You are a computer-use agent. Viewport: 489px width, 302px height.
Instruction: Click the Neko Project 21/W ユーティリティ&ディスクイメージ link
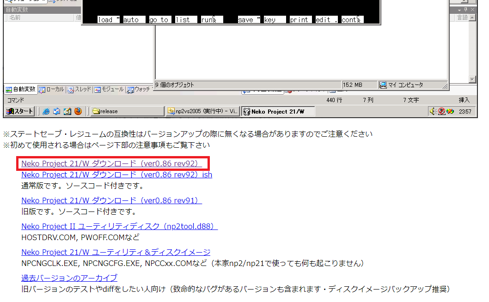point(116,252)
